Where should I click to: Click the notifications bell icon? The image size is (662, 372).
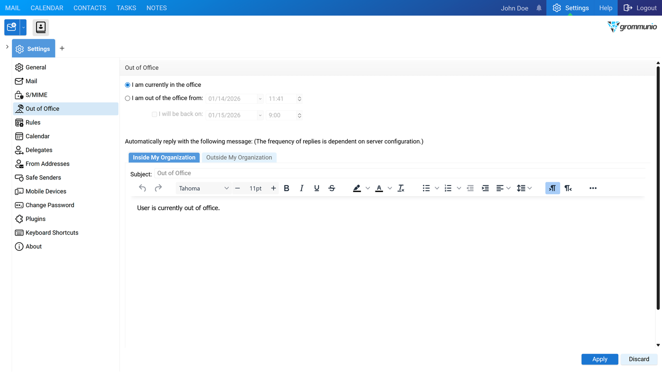pyautogui.click(x=539, y=8)
